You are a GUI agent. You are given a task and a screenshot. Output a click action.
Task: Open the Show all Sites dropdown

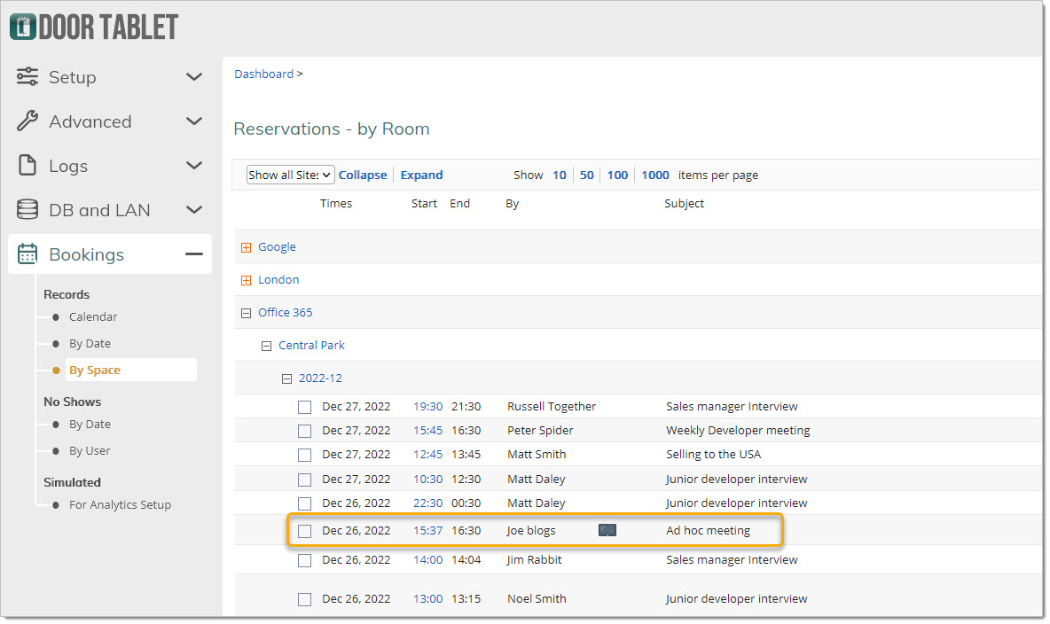click(x=290, y=175)
